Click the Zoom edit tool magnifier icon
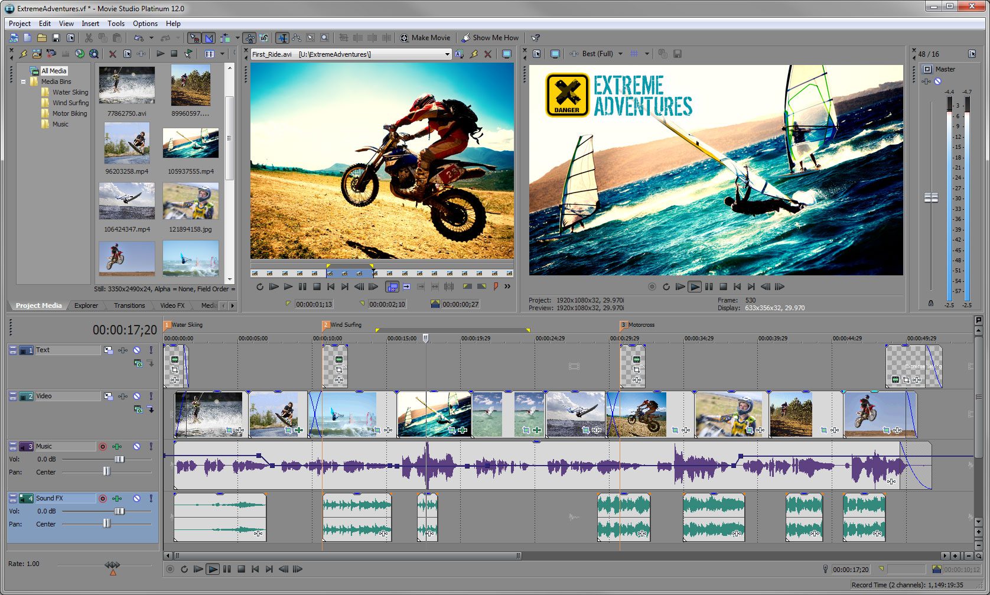The width and height of the screenshot is (990, 595). [x=325, y=38]
